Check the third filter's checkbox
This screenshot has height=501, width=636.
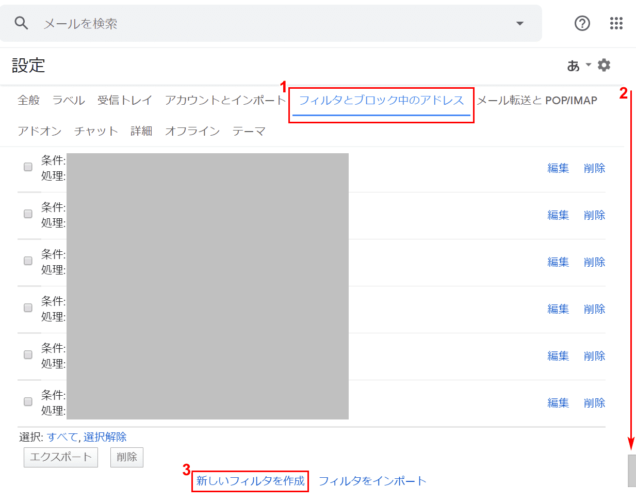pyautogui.click(x=28, y=261)
